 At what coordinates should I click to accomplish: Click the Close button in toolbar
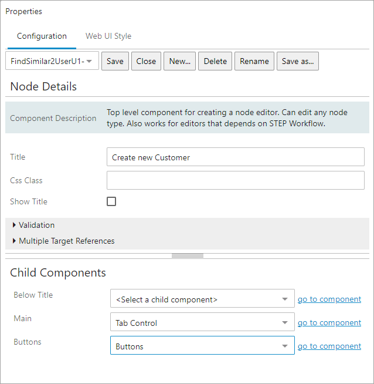click(x=146, y=61)
